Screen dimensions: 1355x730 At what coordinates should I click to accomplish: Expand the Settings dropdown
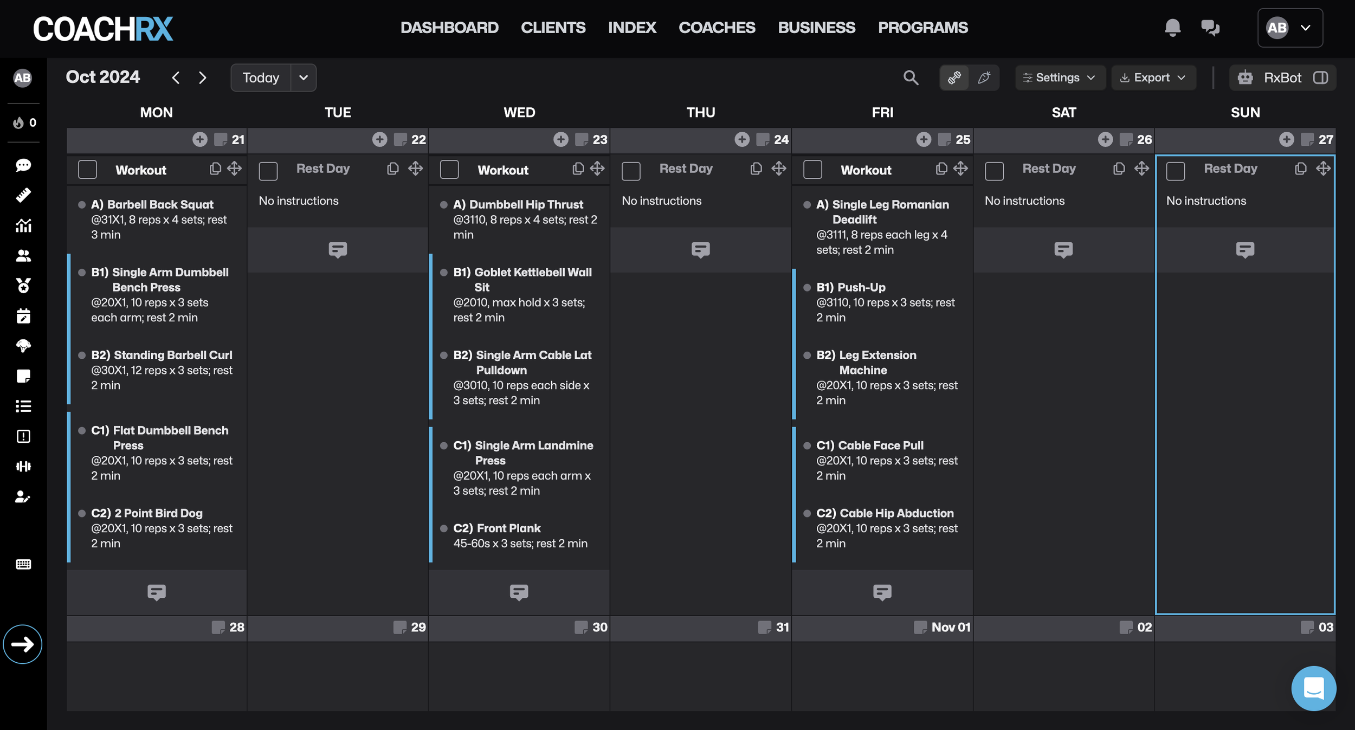(x=1060, y=77)
